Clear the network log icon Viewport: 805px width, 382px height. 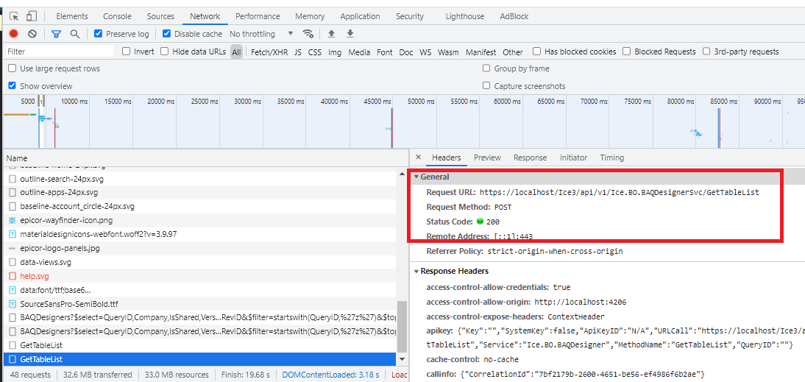[x=32, y=34]
